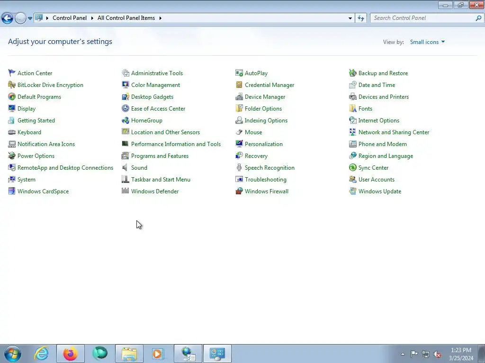Click the Windows Update icon
The height and width of the screenshot is (363, 485).
pos(352,191)
